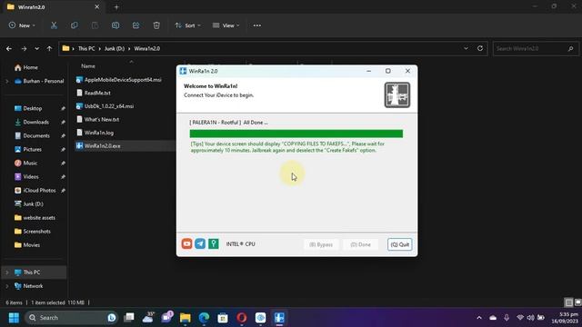Open the YouTube link icon in WinRa1n

click(x=186, y=243)
